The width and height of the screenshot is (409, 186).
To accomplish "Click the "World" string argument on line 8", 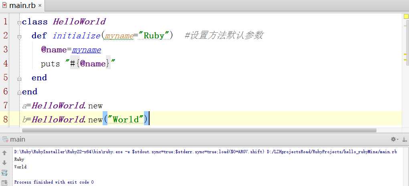I will click(x=126, y=120).
